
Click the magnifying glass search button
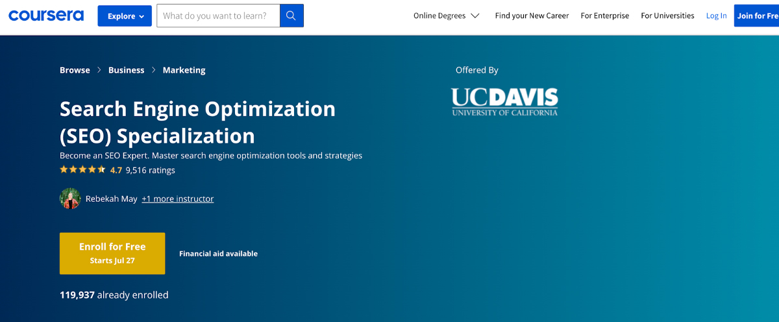pos(291,16)
